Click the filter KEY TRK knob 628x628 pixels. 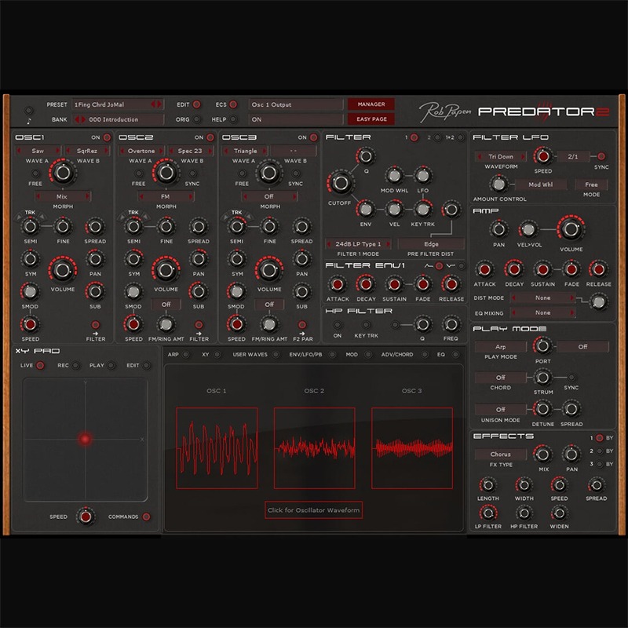click(422, 209)
